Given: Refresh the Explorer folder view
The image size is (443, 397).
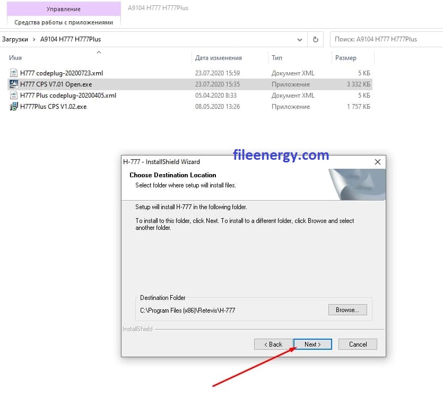Looking at the screenshot, I should click(315, 39).
